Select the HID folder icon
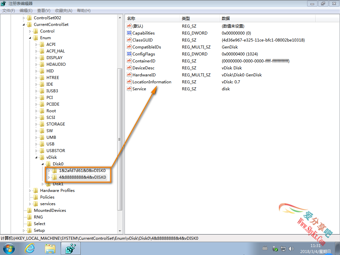 42,71
